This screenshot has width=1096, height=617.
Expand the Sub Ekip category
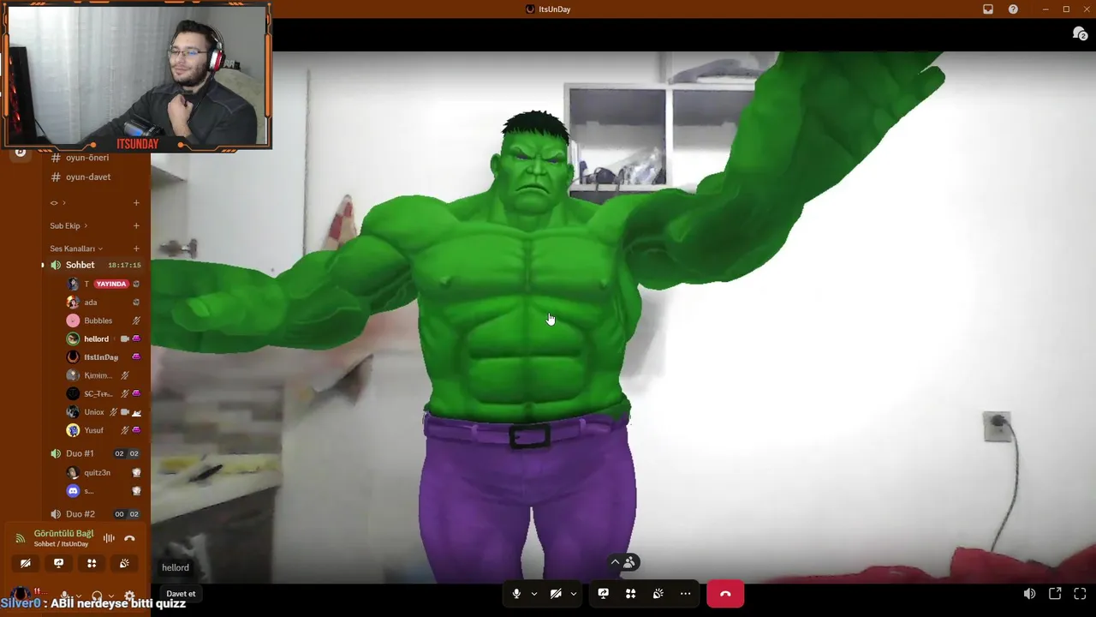68,225
